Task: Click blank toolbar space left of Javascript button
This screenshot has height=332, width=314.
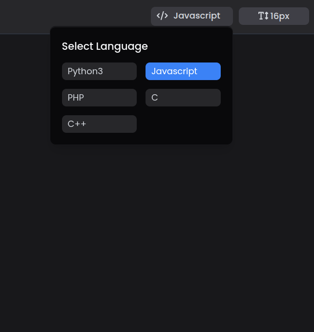Action: [73, 16]
